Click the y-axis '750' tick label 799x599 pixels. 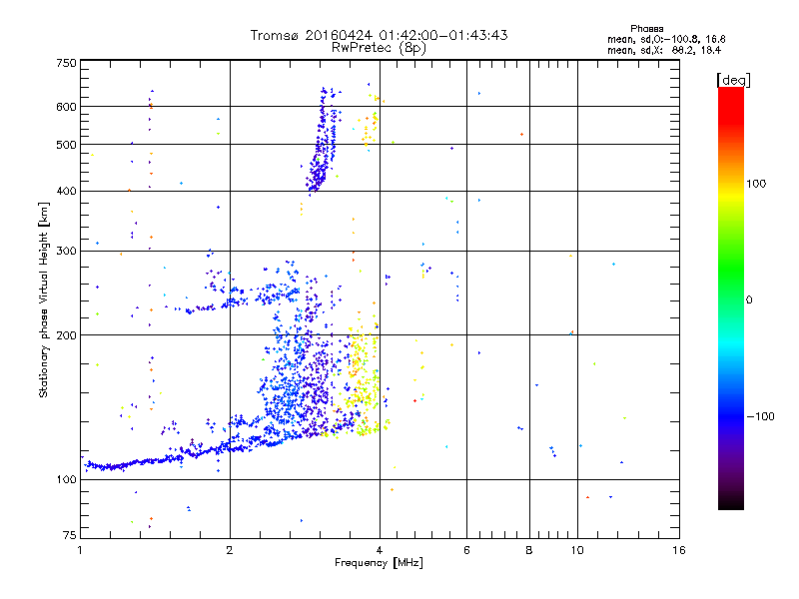coord(66,63)
